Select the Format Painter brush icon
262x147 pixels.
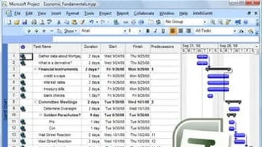tap(82, 22)
